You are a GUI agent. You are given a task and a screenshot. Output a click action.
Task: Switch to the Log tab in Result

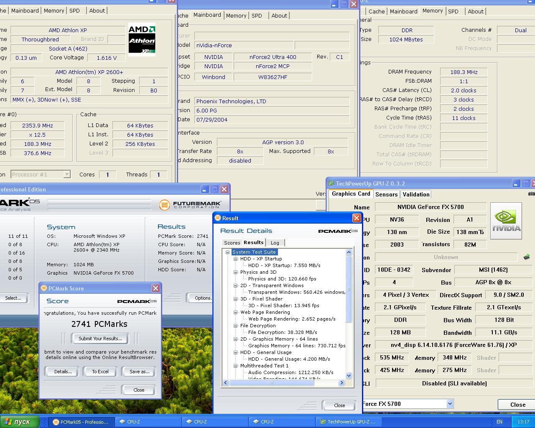point(275,243)
